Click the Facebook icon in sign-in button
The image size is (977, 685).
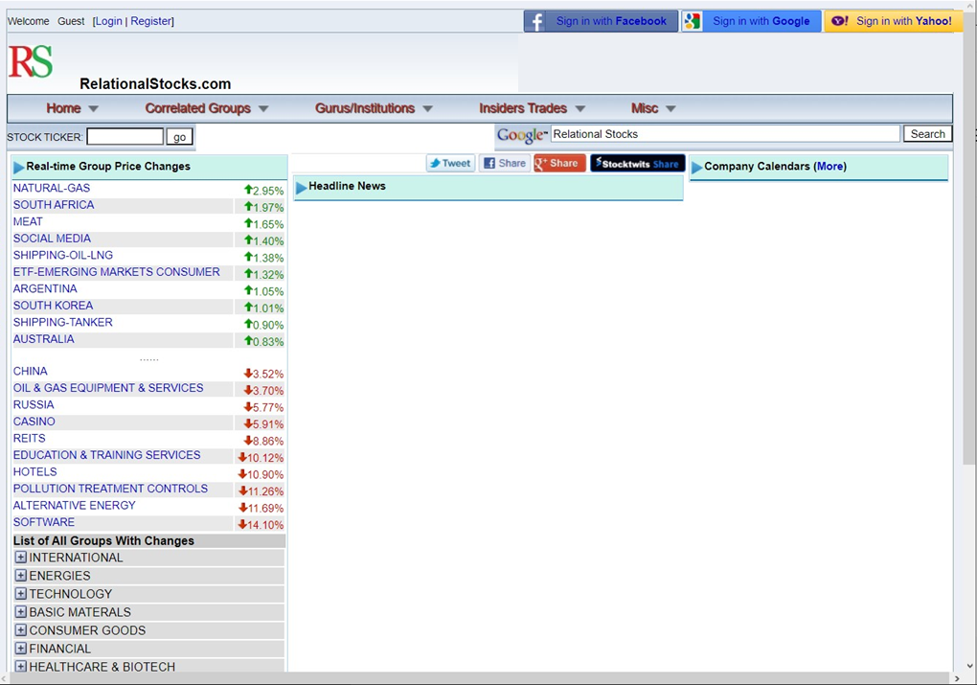(x=536, y=21)
